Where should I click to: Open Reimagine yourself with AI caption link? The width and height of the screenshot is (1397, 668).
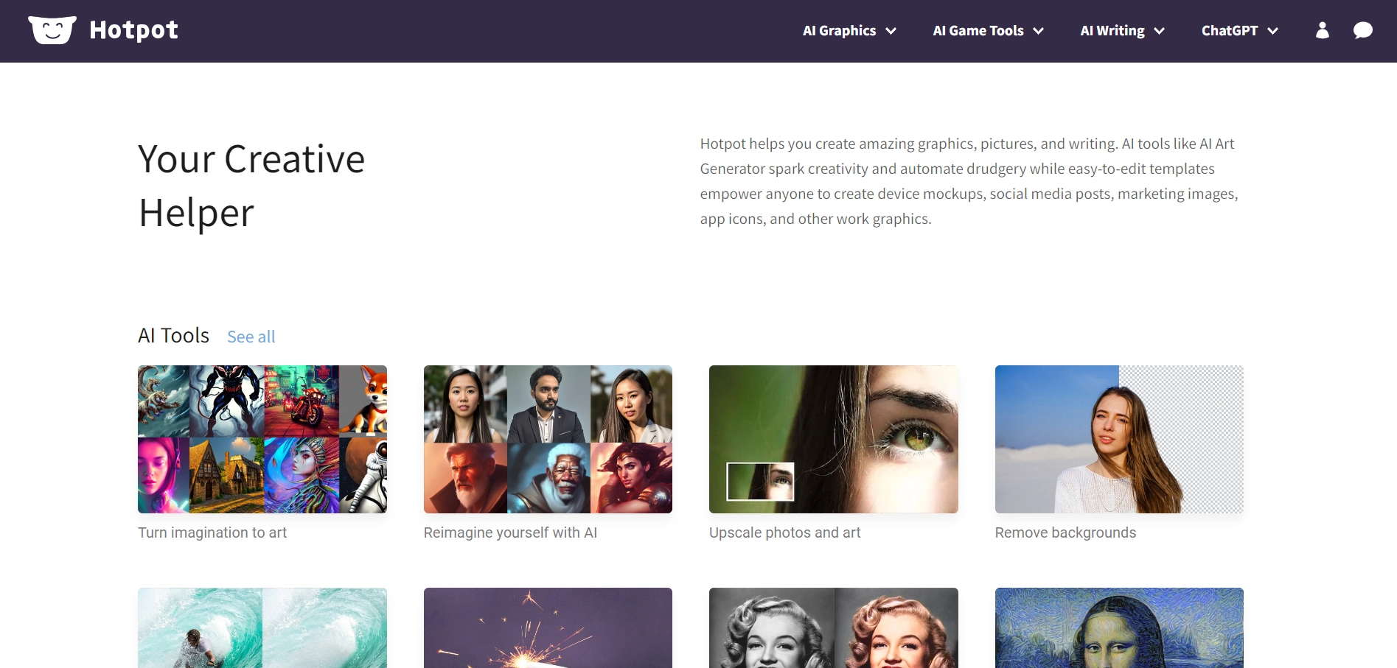click(510, 532)
